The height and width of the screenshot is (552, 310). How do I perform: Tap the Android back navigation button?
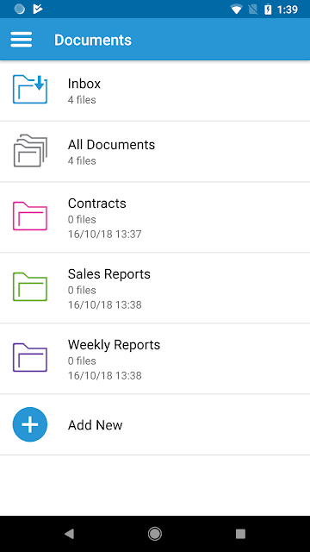click(x=69, y=534)
